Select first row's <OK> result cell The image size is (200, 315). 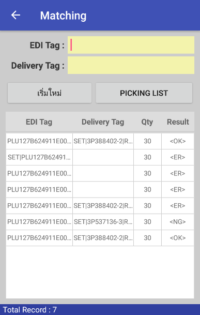178,141
